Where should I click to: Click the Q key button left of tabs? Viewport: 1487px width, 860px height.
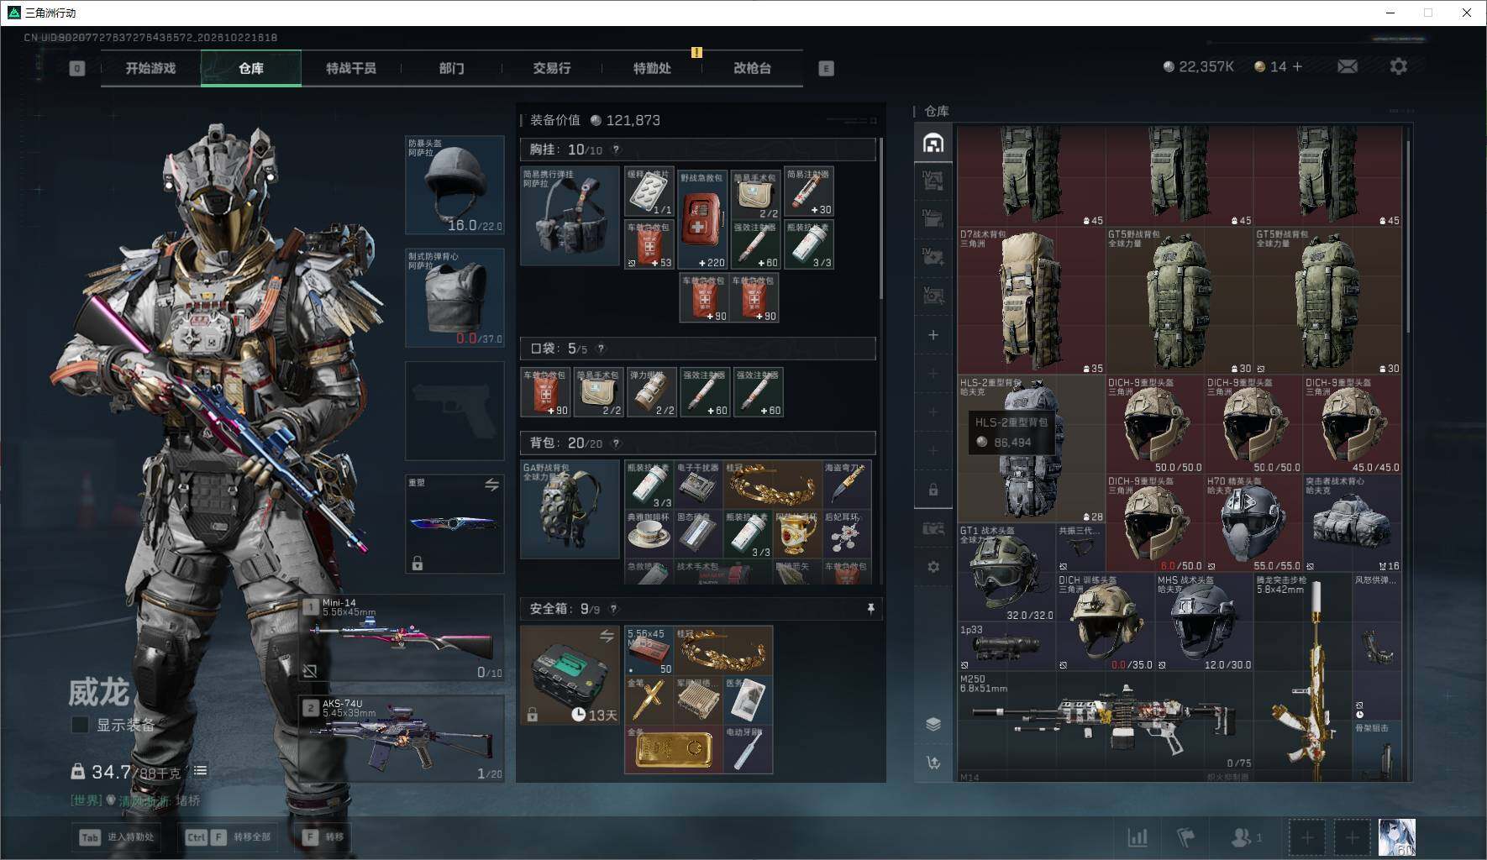click(77, 68)
